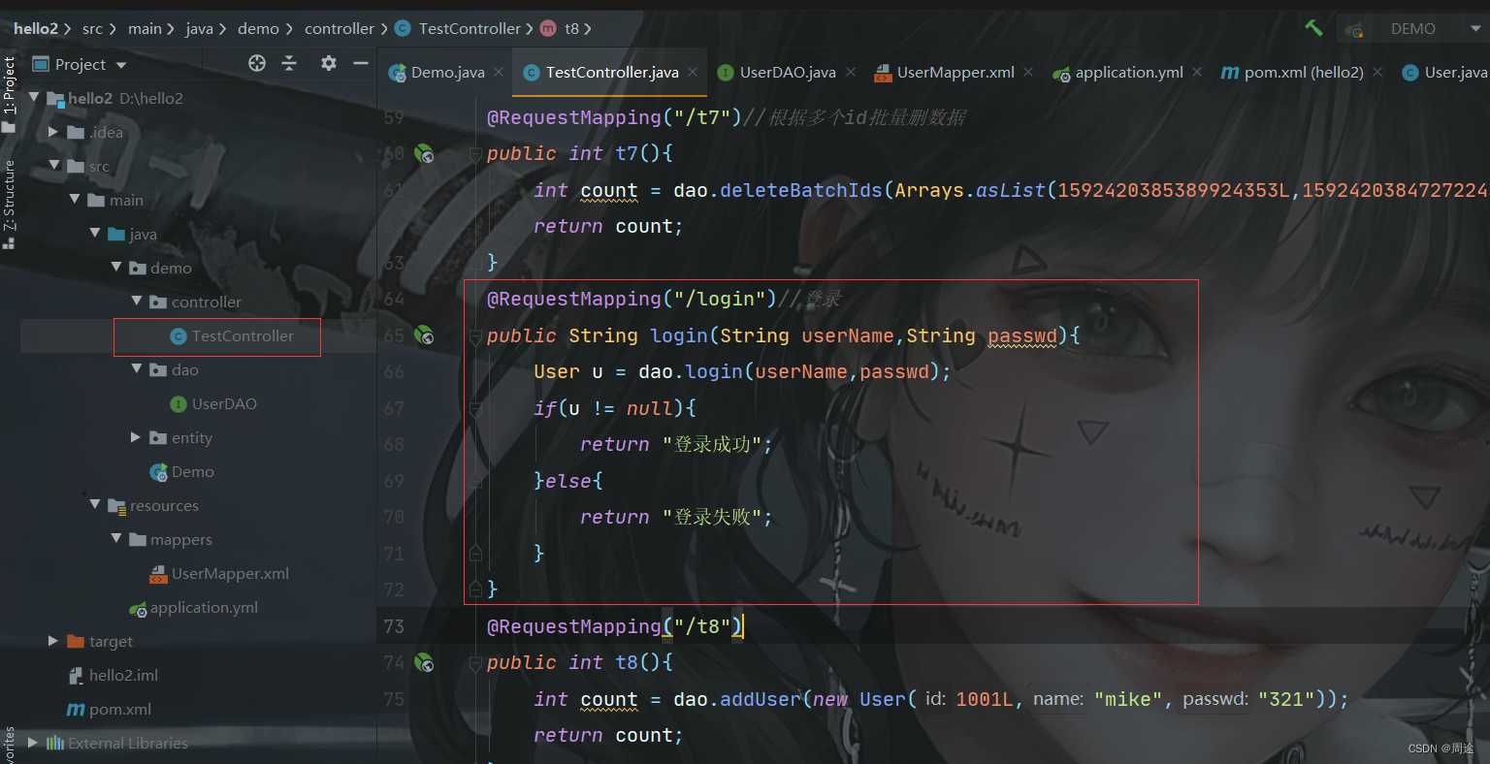Expand the entity package
Screen dimensions: 1490x764
[136, 437]
